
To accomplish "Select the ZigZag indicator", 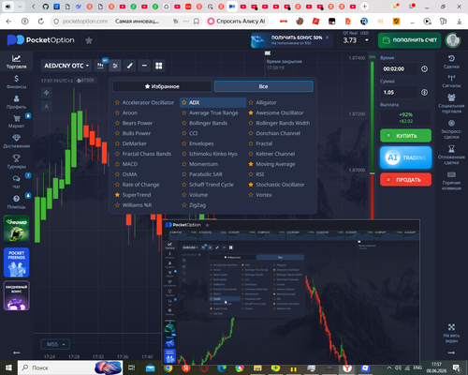I will point(197,205).
